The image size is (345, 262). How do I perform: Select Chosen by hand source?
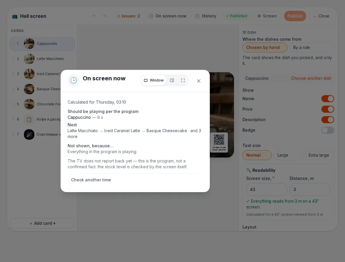pos(265,47)
